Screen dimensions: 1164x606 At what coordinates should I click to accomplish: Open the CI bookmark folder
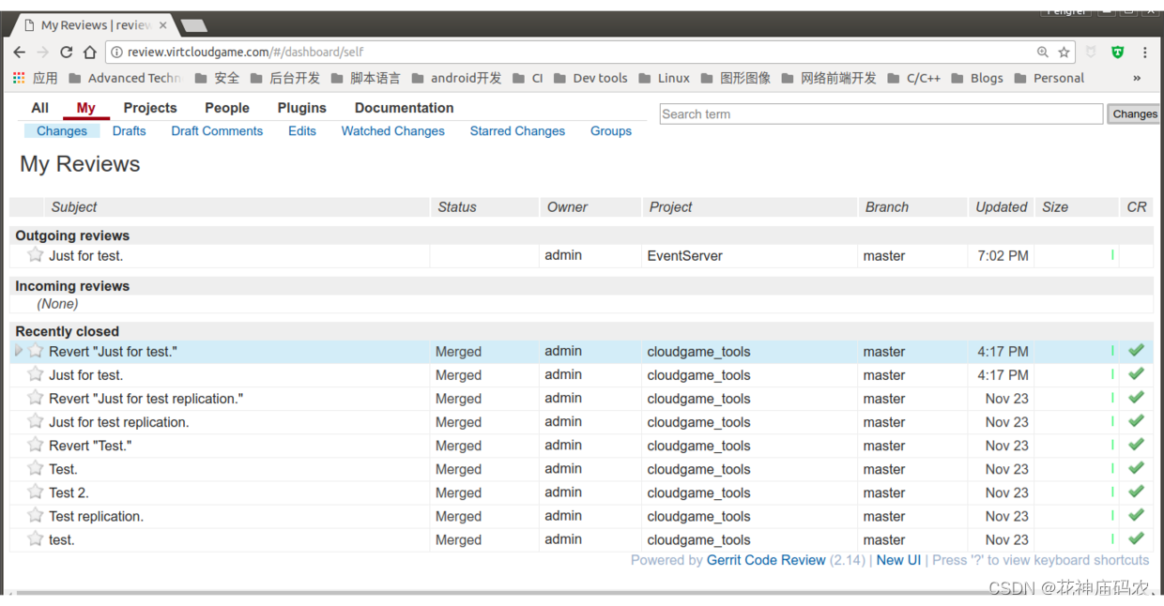click(528, 78)
